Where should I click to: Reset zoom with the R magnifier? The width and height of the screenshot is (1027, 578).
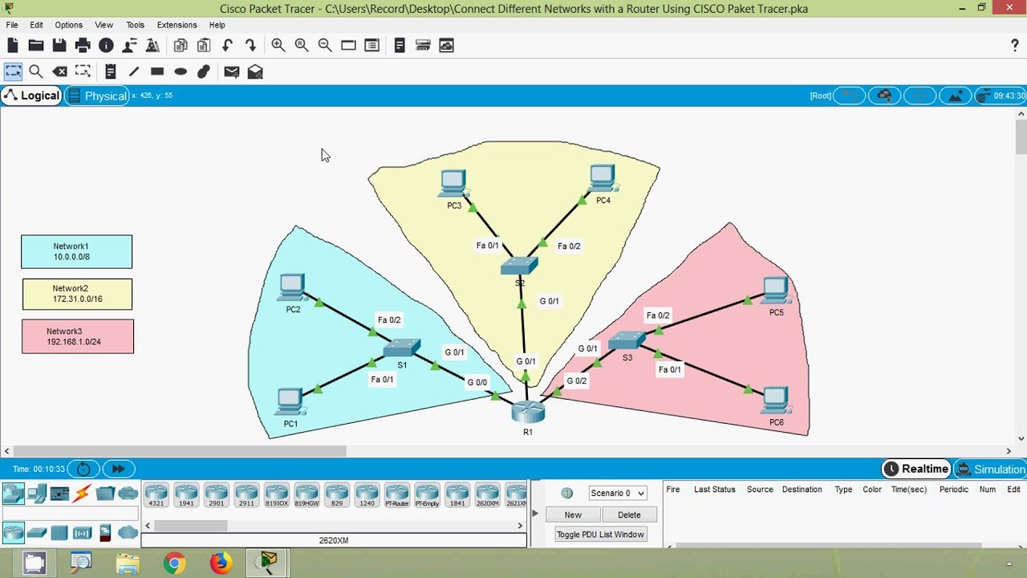click(x=302, y=46)
